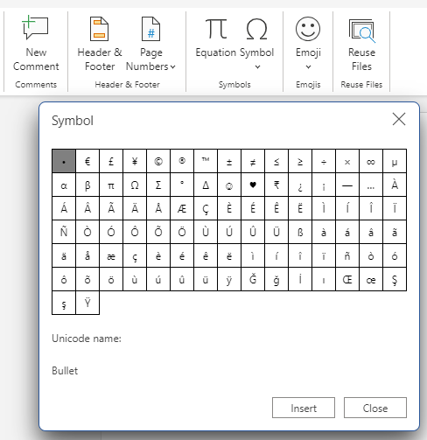This screenshot has width=427, height=440.
Task: Choose the trademark symbol cell
Action: (x=206, y=161)
